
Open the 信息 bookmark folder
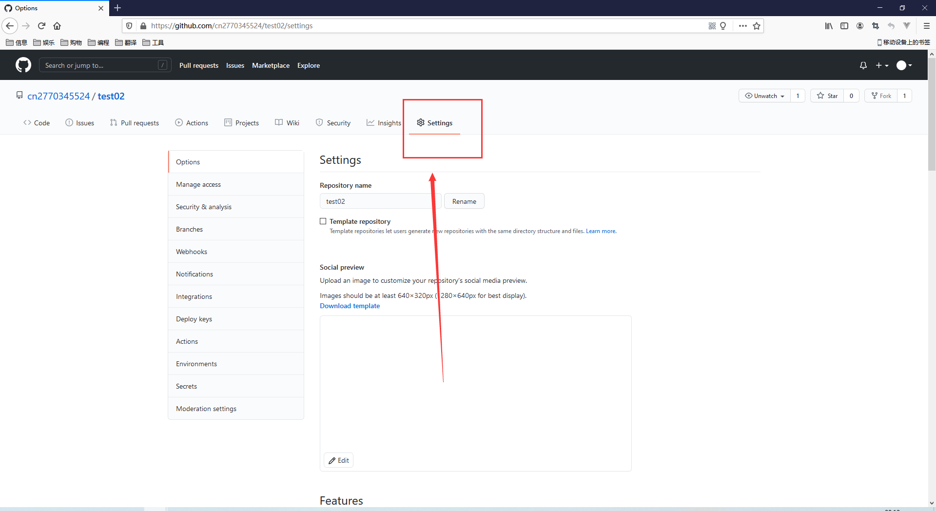[x=17, y=42]
